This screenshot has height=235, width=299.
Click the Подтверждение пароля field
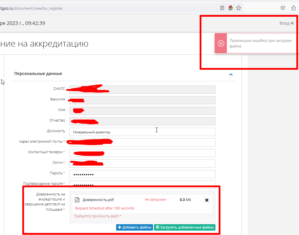coord(142,184)
